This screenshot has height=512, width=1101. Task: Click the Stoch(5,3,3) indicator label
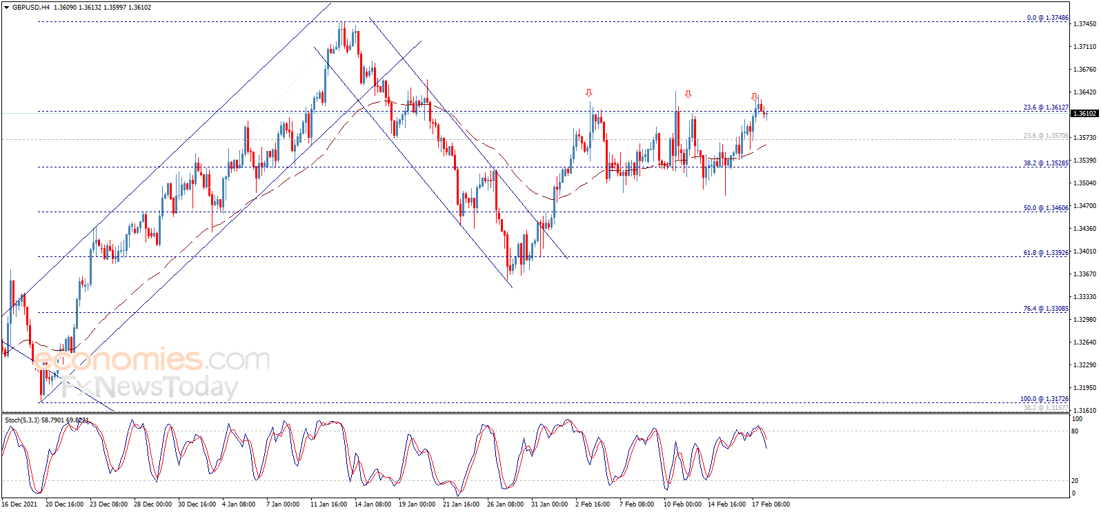pos(46,420)
